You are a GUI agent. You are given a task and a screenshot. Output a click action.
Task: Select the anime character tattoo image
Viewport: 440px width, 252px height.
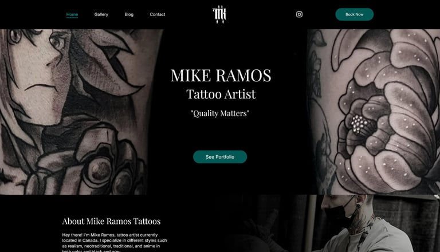[x=78, y=112]
